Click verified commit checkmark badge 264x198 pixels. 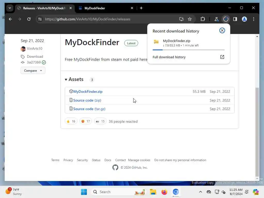pyautogui.click(x=44, y=62)
